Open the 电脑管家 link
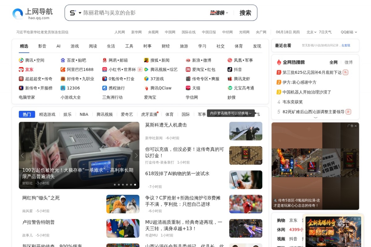Image resolution: width=371 pixels, height=247 pixels. pyautogui.click(x=27, y=97)
